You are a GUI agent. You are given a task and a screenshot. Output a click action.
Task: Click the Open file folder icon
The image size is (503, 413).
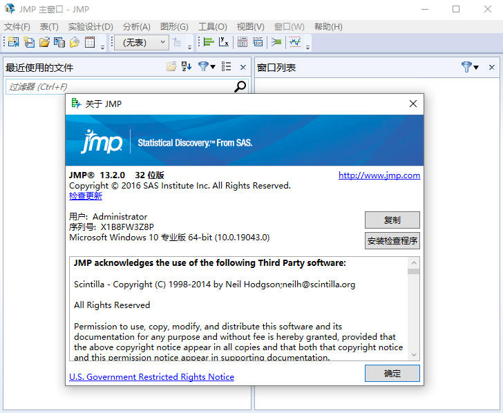44,42
